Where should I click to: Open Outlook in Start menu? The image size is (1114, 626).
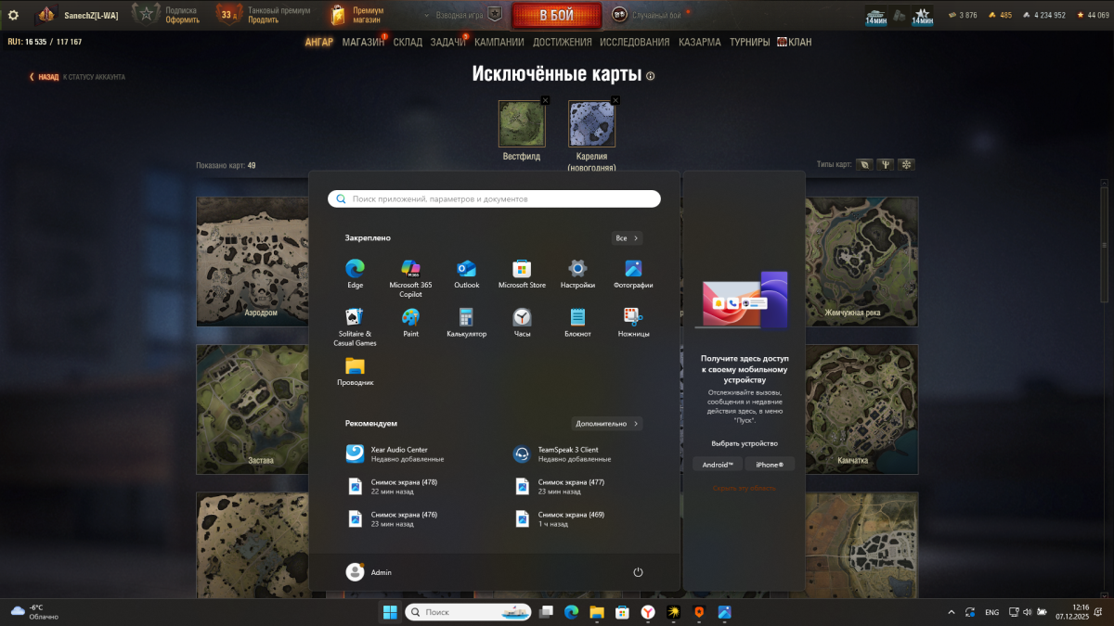[x=466, y=274]
